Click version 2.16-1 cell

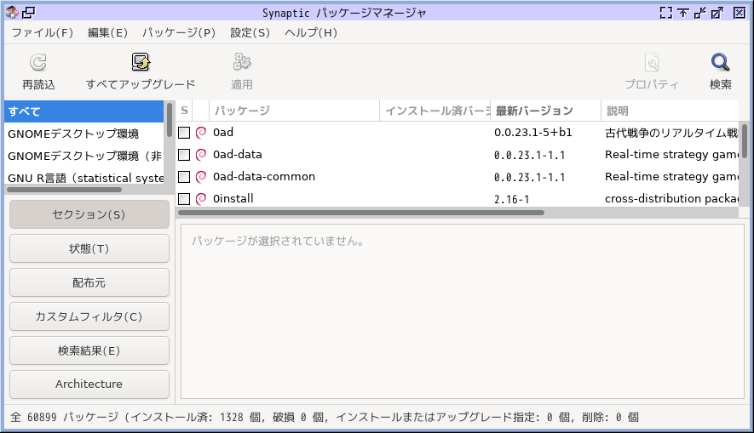click(512, 199)
